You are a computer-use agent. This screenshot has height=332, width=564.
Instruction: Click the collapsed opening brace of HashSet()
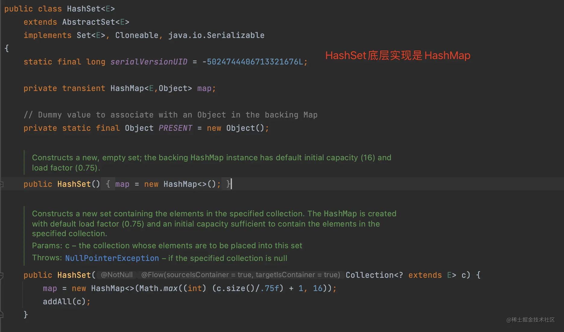pos(108,184)
